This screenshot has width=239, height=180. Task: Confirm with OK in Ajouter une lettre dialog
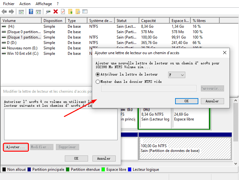(x=187, y=101)
